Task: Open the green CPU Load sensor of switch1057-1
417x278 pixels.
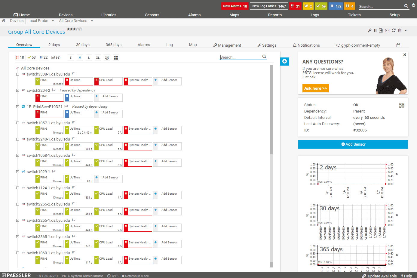Action: point(108,130)
